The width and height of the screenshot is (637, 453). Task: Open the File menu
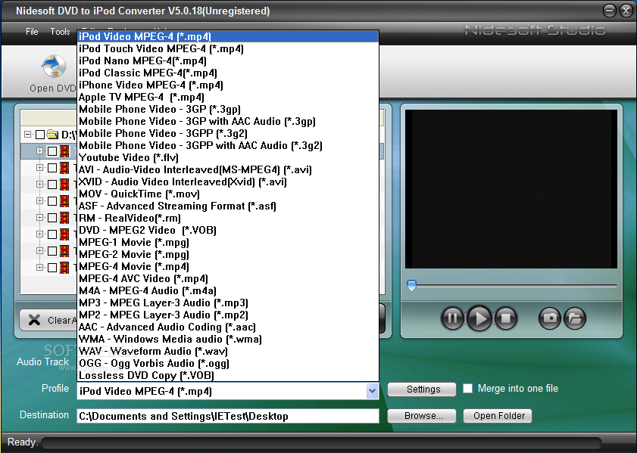[32, 32]
